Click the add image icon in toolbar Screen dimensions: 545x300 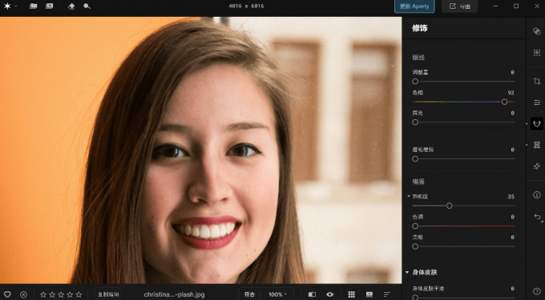click(50, 6)
